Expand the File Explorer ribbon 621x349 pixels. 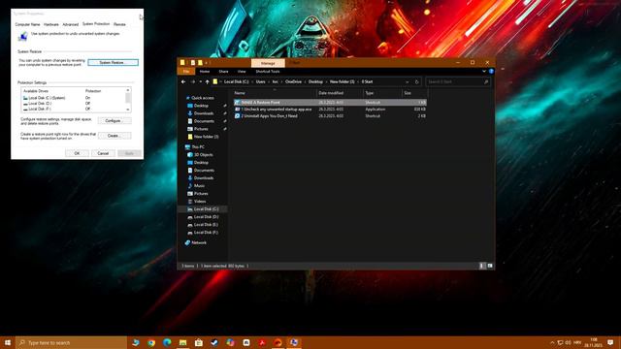click(484, 71)
